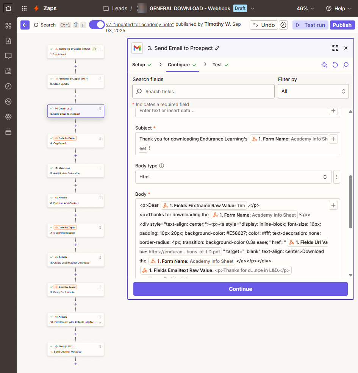Select the Org Domain step card
This screenshot has width=358, height=373.
click(76, 141)
